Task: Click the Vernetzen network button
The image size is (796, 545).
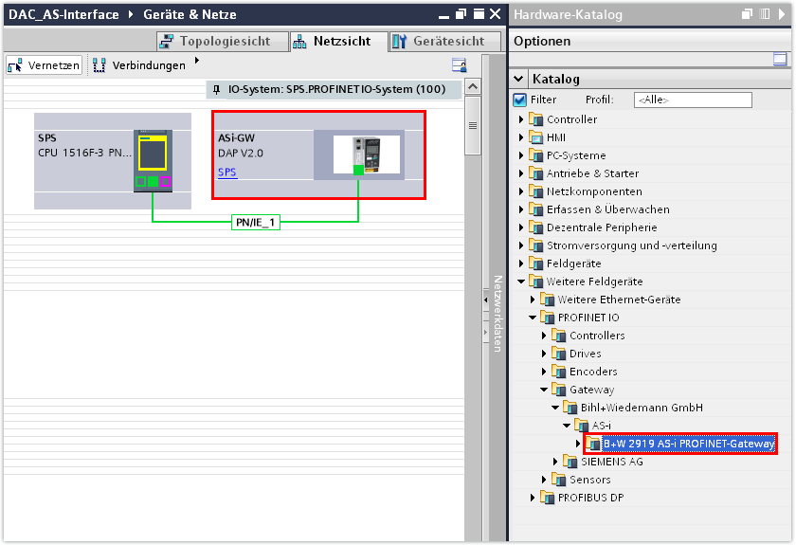Action: point(44,65)
